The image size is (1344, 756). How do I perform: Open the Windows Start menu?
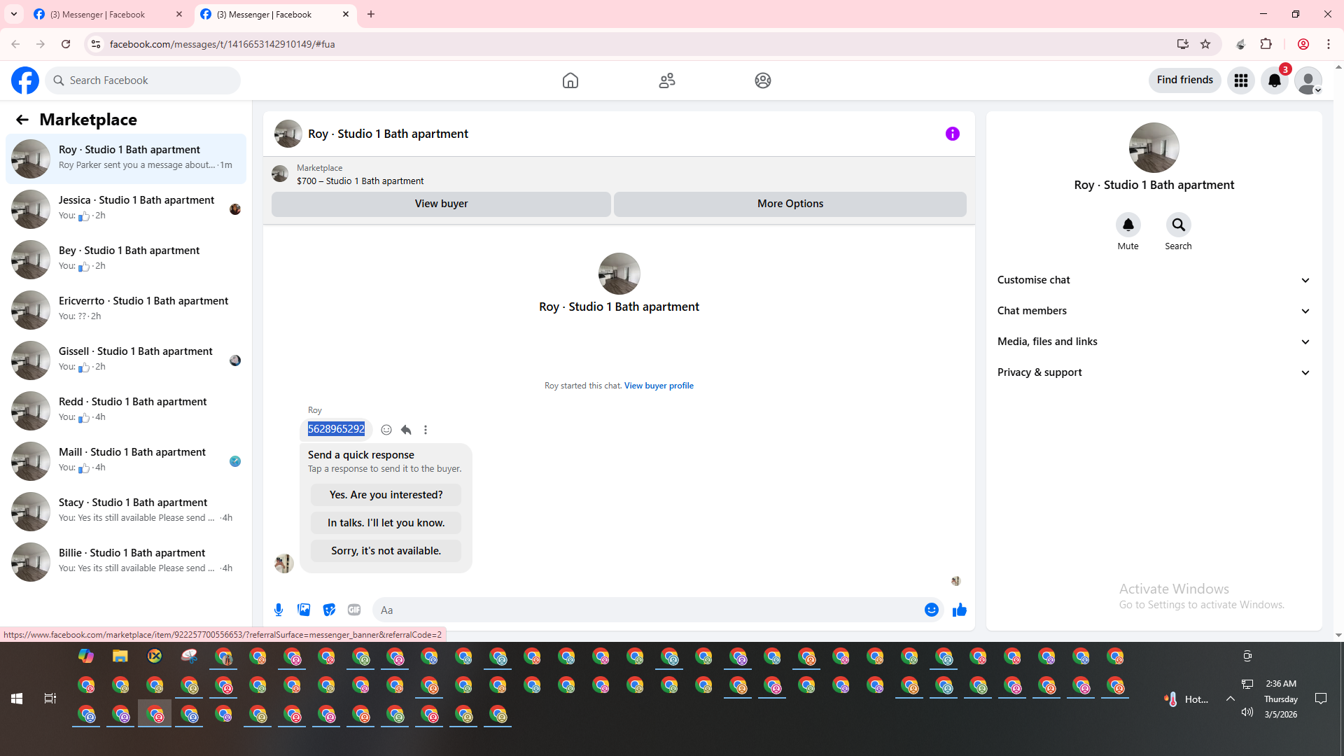(17, 699)
